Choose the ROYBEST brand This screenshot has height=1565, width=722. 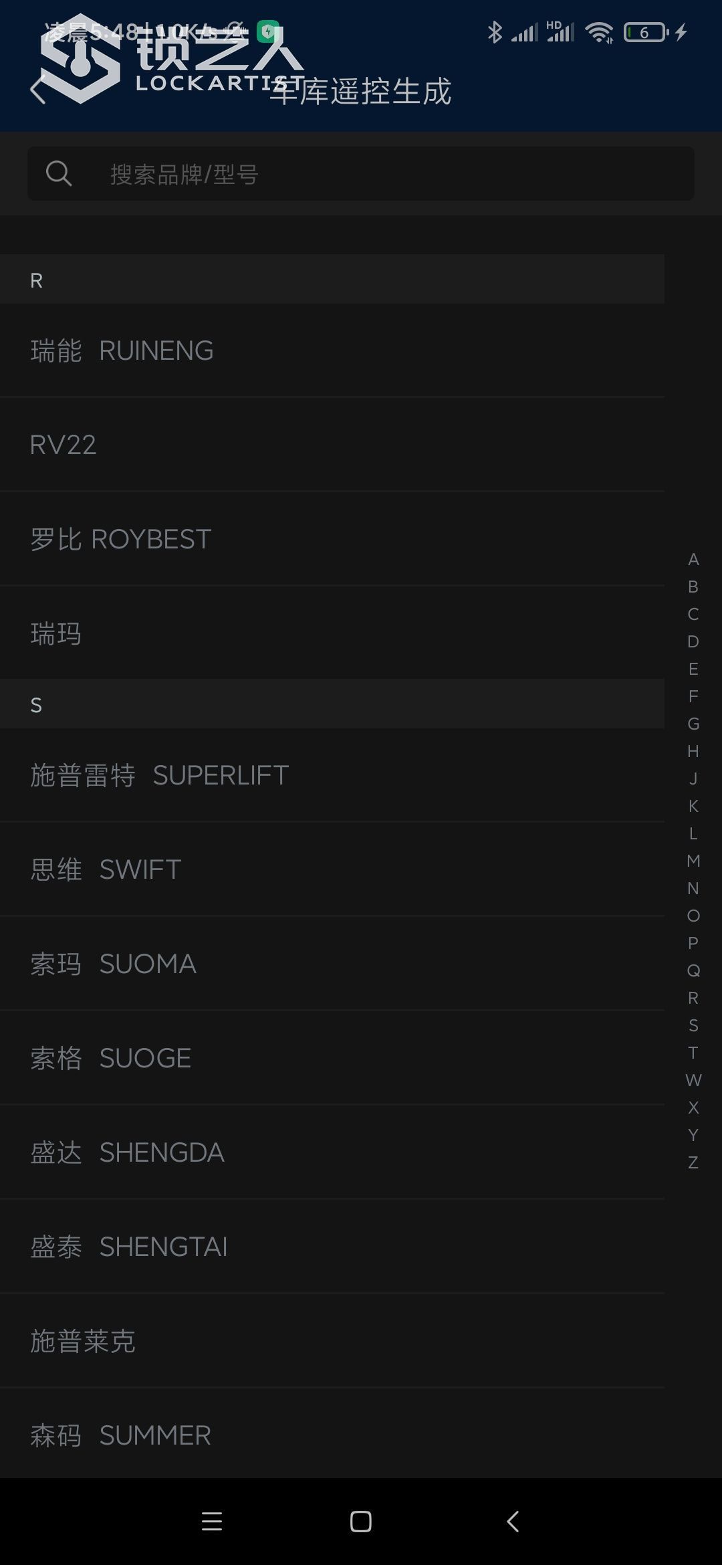(332, 539)
